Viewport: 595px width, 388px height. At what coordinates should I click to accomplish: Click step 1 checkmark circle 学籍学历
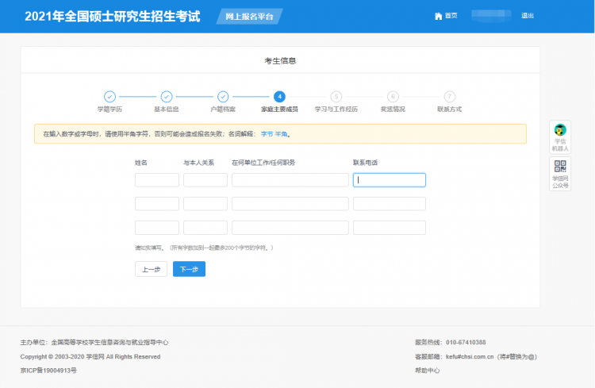tap(109, 96)
